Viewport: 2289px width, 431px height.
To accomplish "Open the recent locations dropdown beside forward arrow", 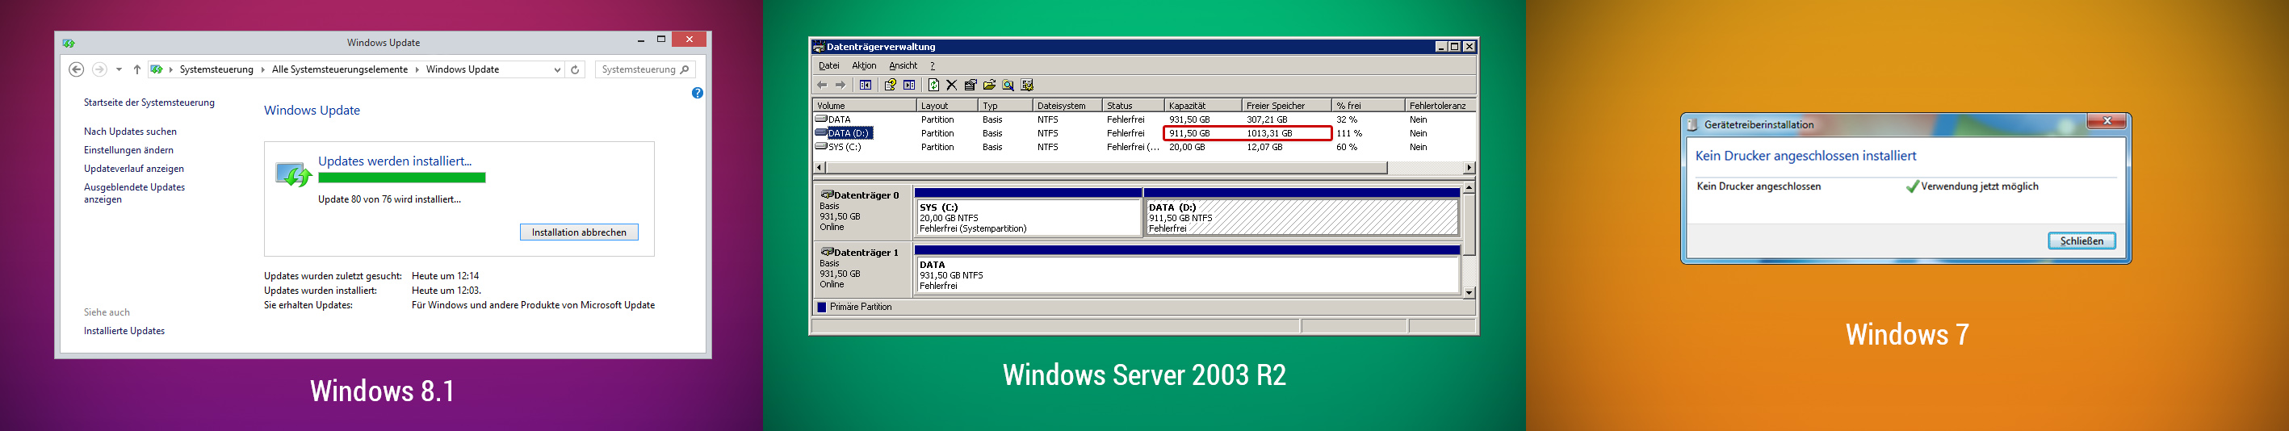I will pos(119,69).
